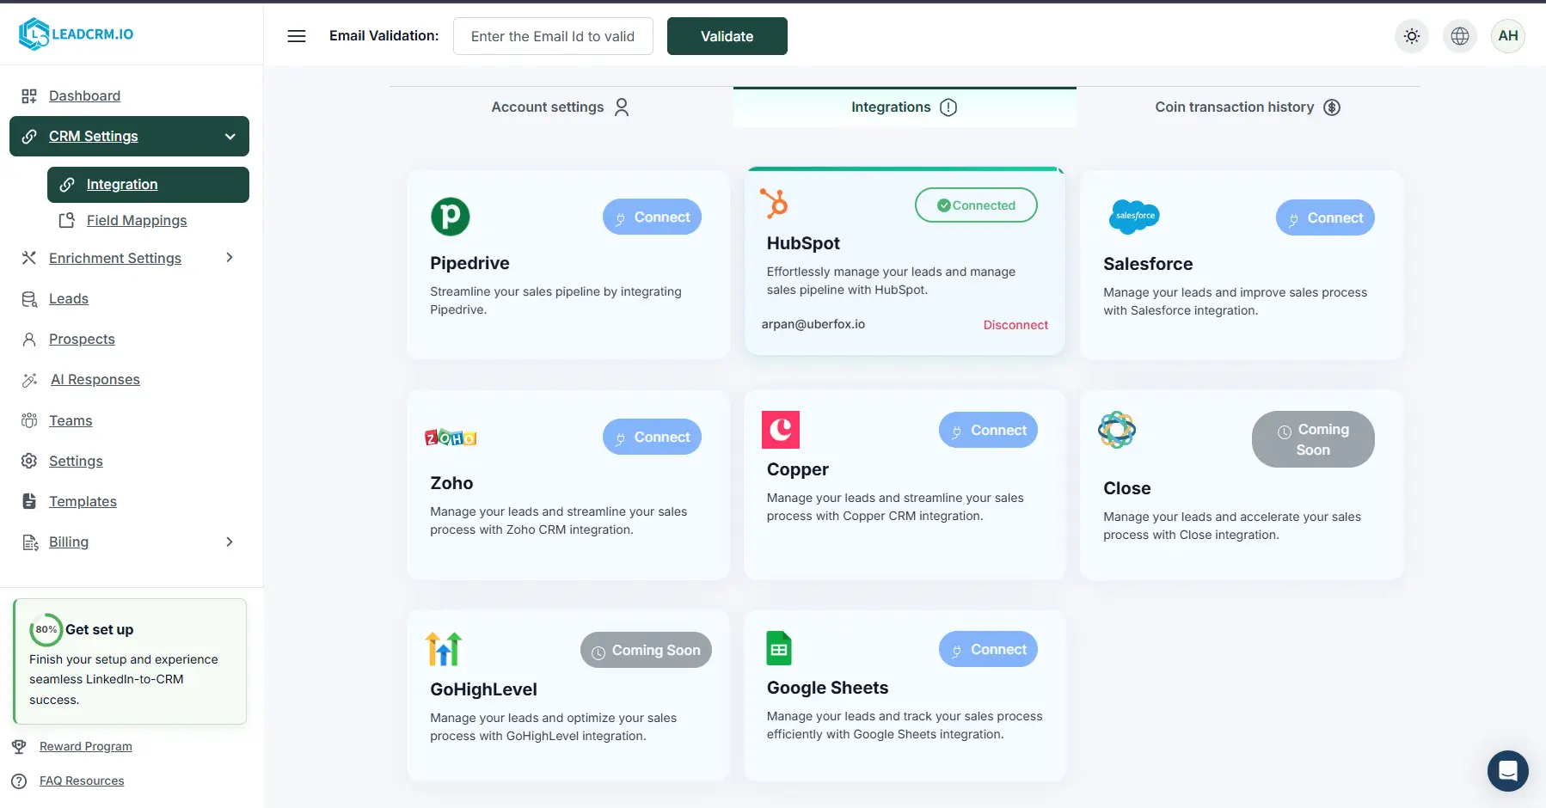Image resolution: width=1546 pixels, height=808 pixels.
Task: Go to Dashboard in sidebar
Action: coord(84,95)
